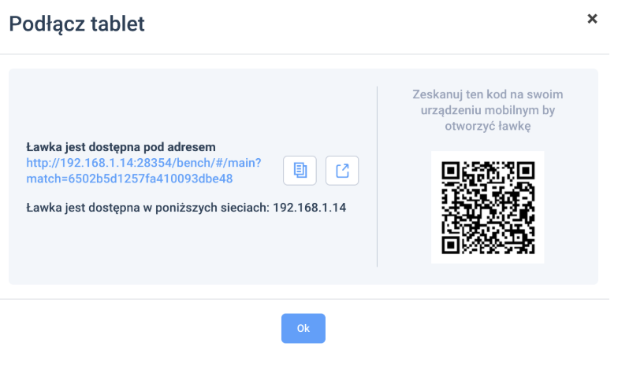Click the center of the QR code
This screenshot has height=365, width=618.
coord(488,208)
